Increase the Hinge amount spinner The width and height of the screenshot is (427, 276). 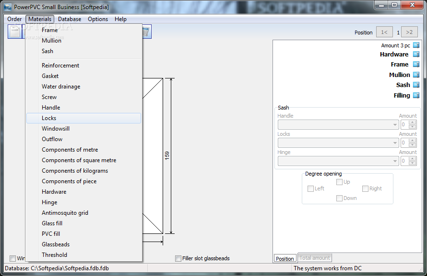point(413,159)
